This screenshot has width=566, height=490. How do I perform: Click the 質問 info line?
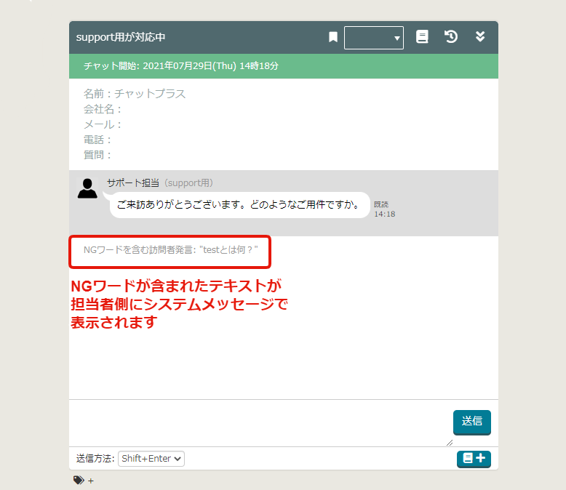(x=97, y=155)
